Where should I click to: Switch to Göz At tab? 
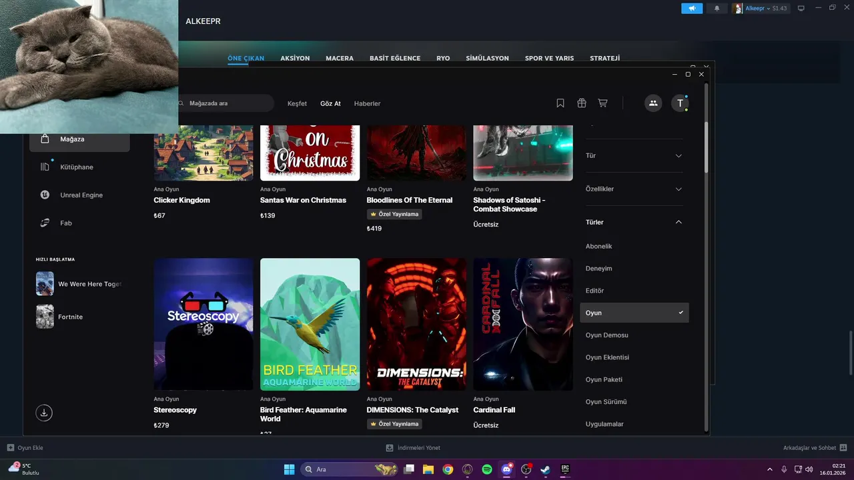(330, 103)
